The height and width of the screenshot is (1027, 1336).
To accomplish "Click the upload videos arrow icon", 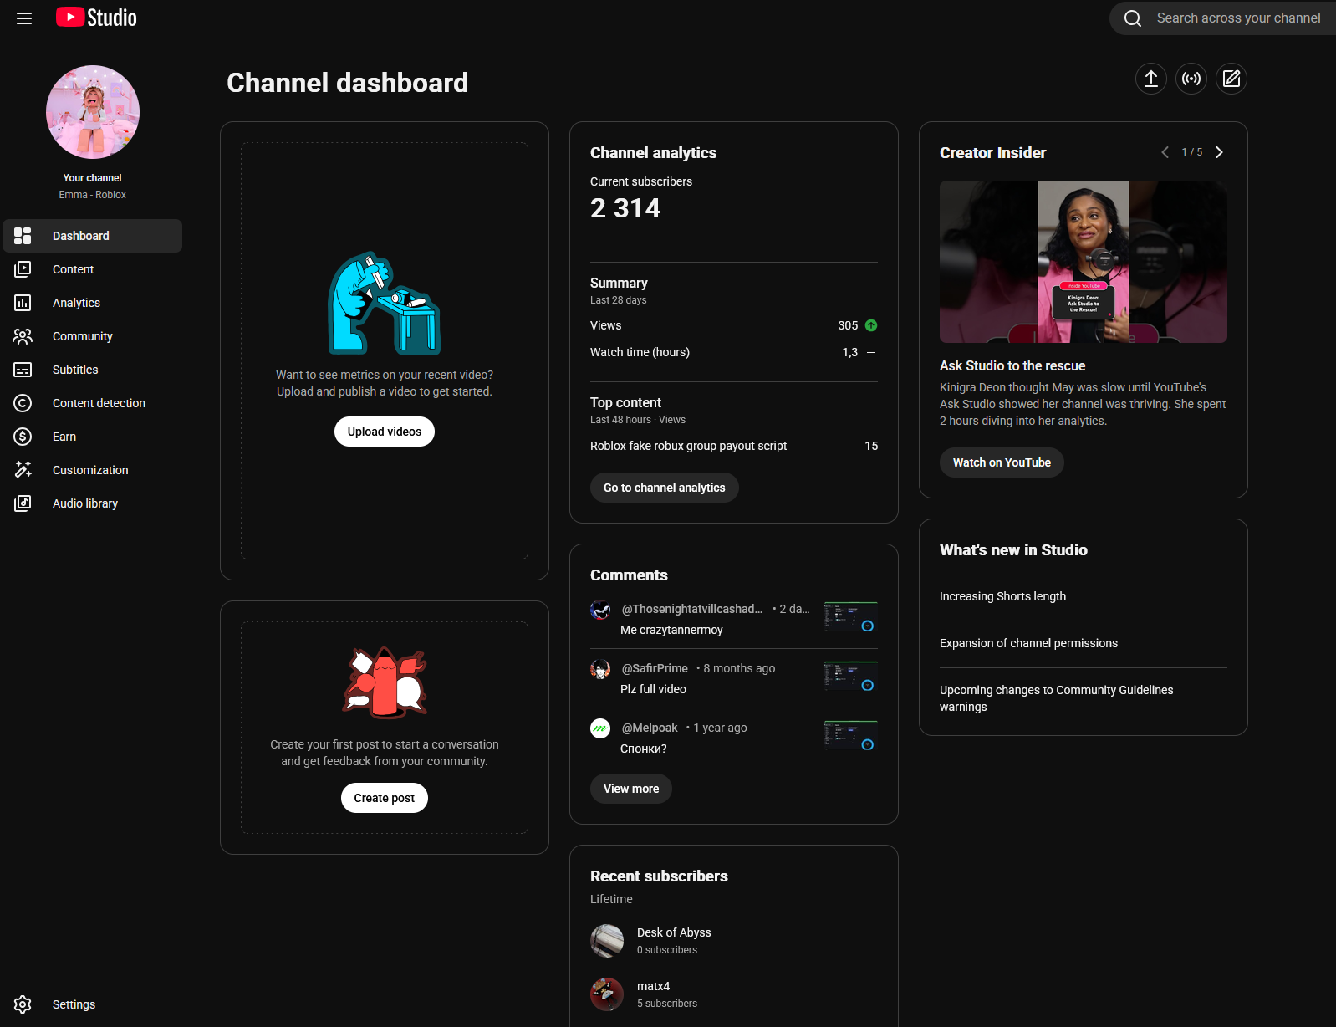I will 1151,79.
